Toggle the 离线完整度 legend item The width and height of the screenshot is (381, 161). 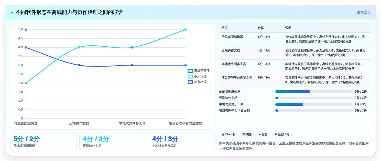(199, 71)
